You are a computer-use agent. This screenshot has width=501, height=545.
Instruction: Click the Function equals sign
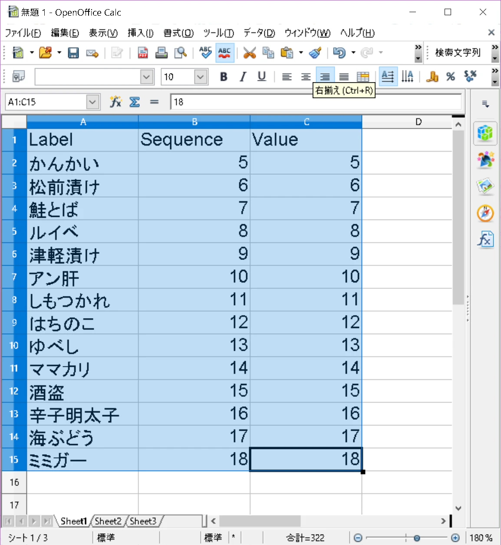[154, 102]
